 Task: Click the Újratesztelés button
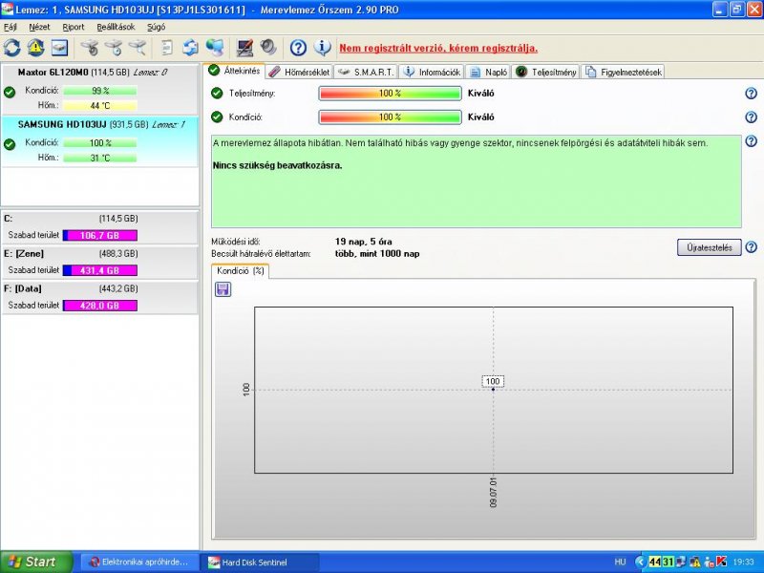(x=710, y=247)
